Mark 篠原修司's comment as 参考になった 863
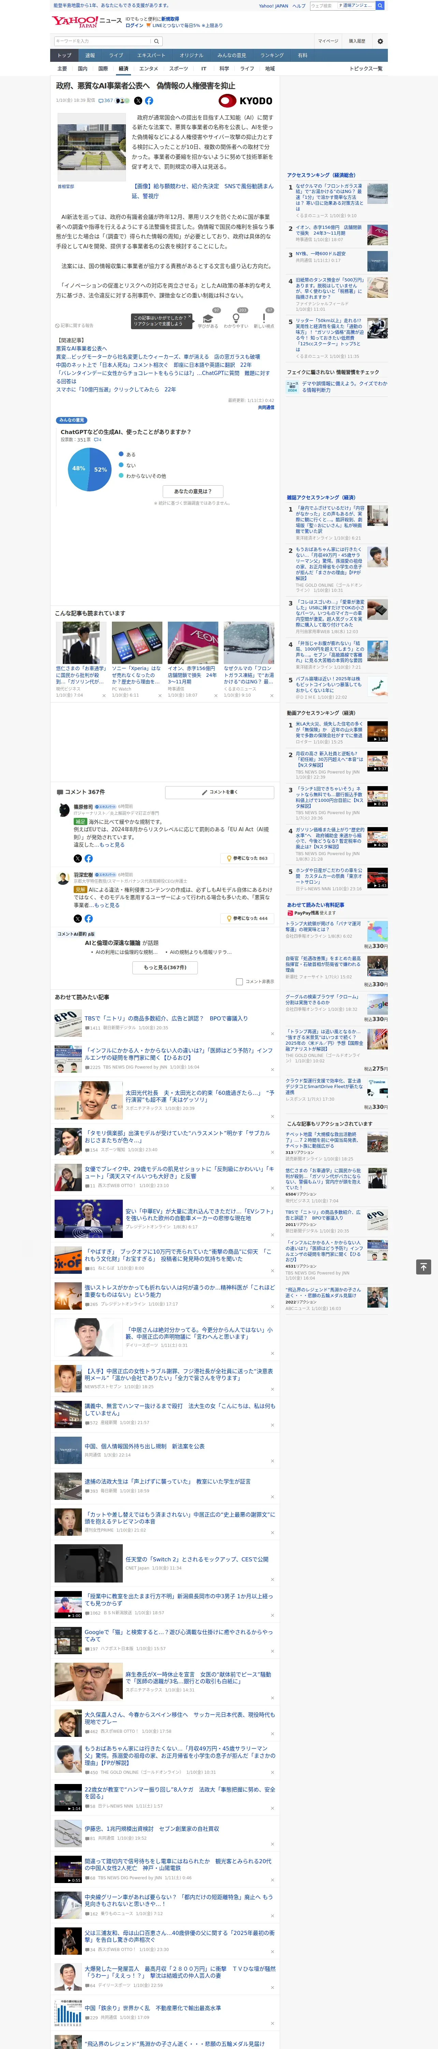Screen dimensions: 438x2049 coord(247,858)
